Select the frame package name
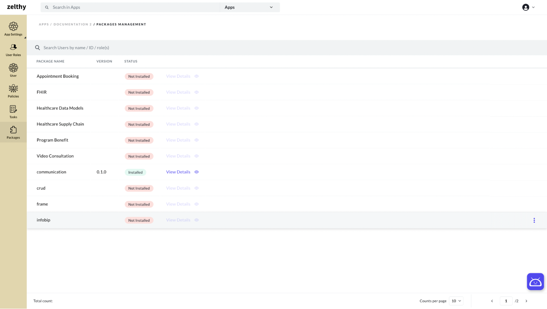Image resolution: width=547 pixels, height=309 pixels. [42, 204]
